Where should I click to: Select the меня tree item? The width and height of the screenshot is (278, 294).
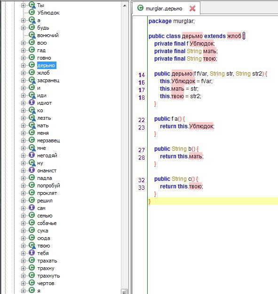pyautogui.click(x=43, y=133)
